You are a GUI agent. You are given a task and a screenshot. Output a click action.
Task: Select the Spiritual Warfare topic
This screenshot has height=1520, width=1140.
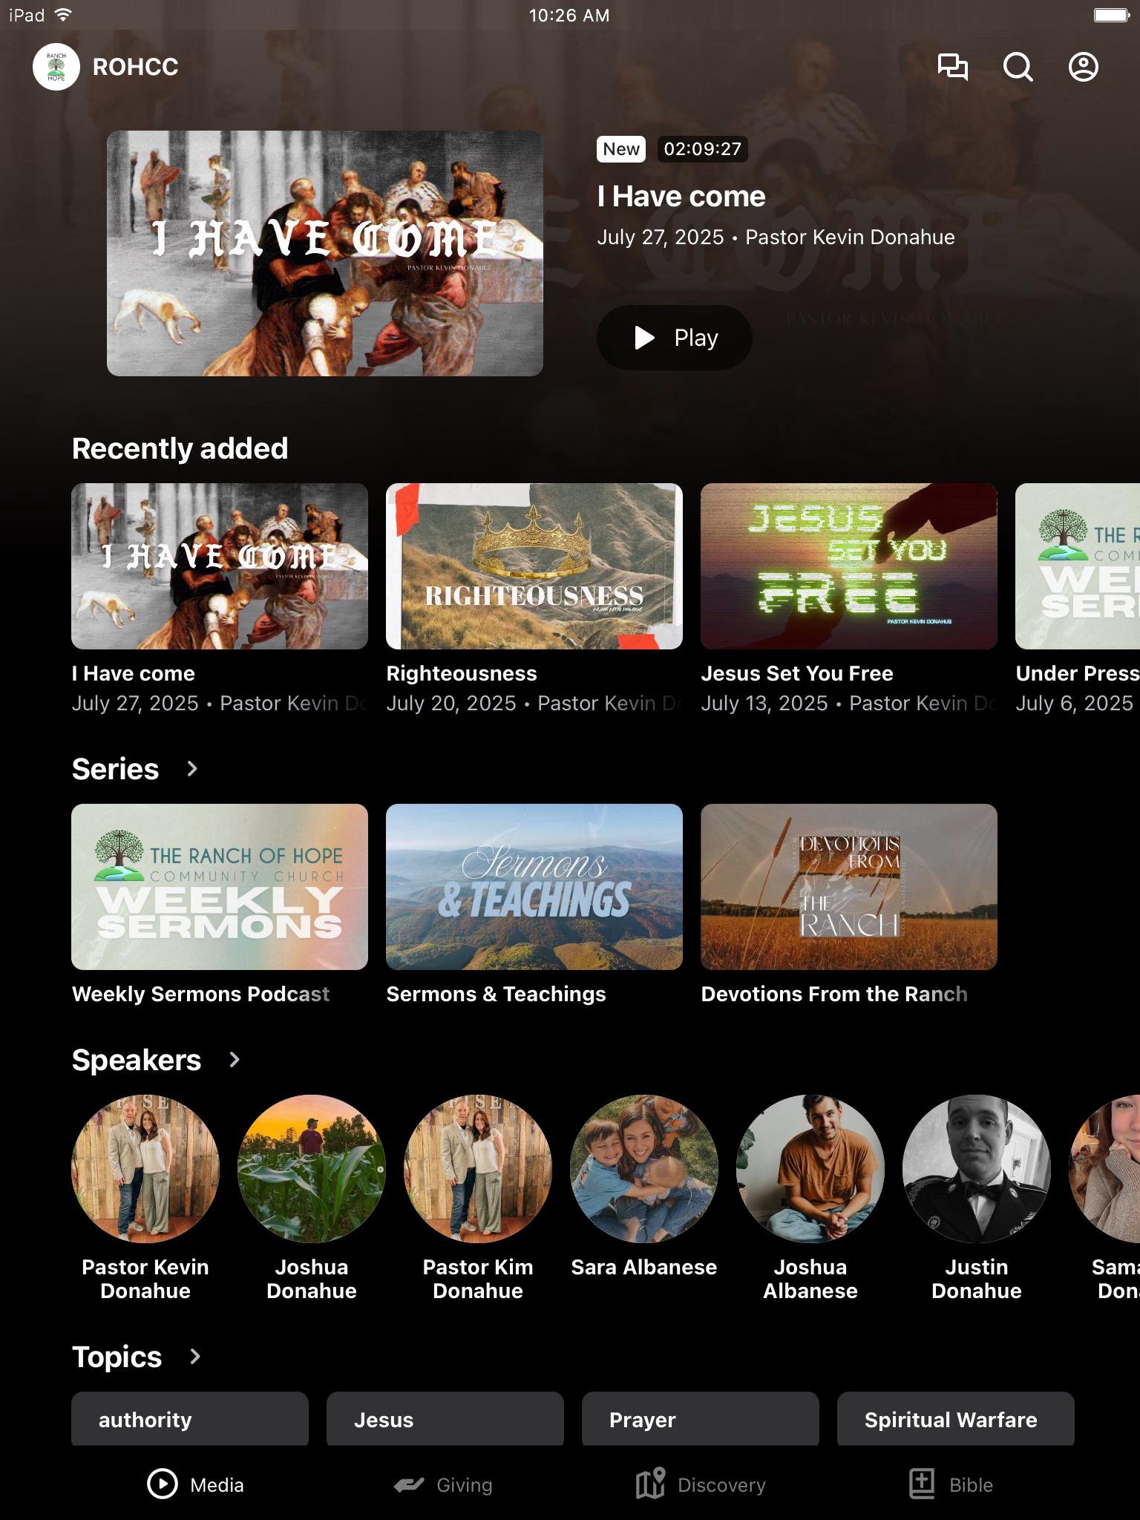click(956, 1419)
